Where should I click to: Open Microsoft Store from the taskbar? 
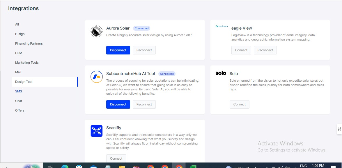coord(79,167)
